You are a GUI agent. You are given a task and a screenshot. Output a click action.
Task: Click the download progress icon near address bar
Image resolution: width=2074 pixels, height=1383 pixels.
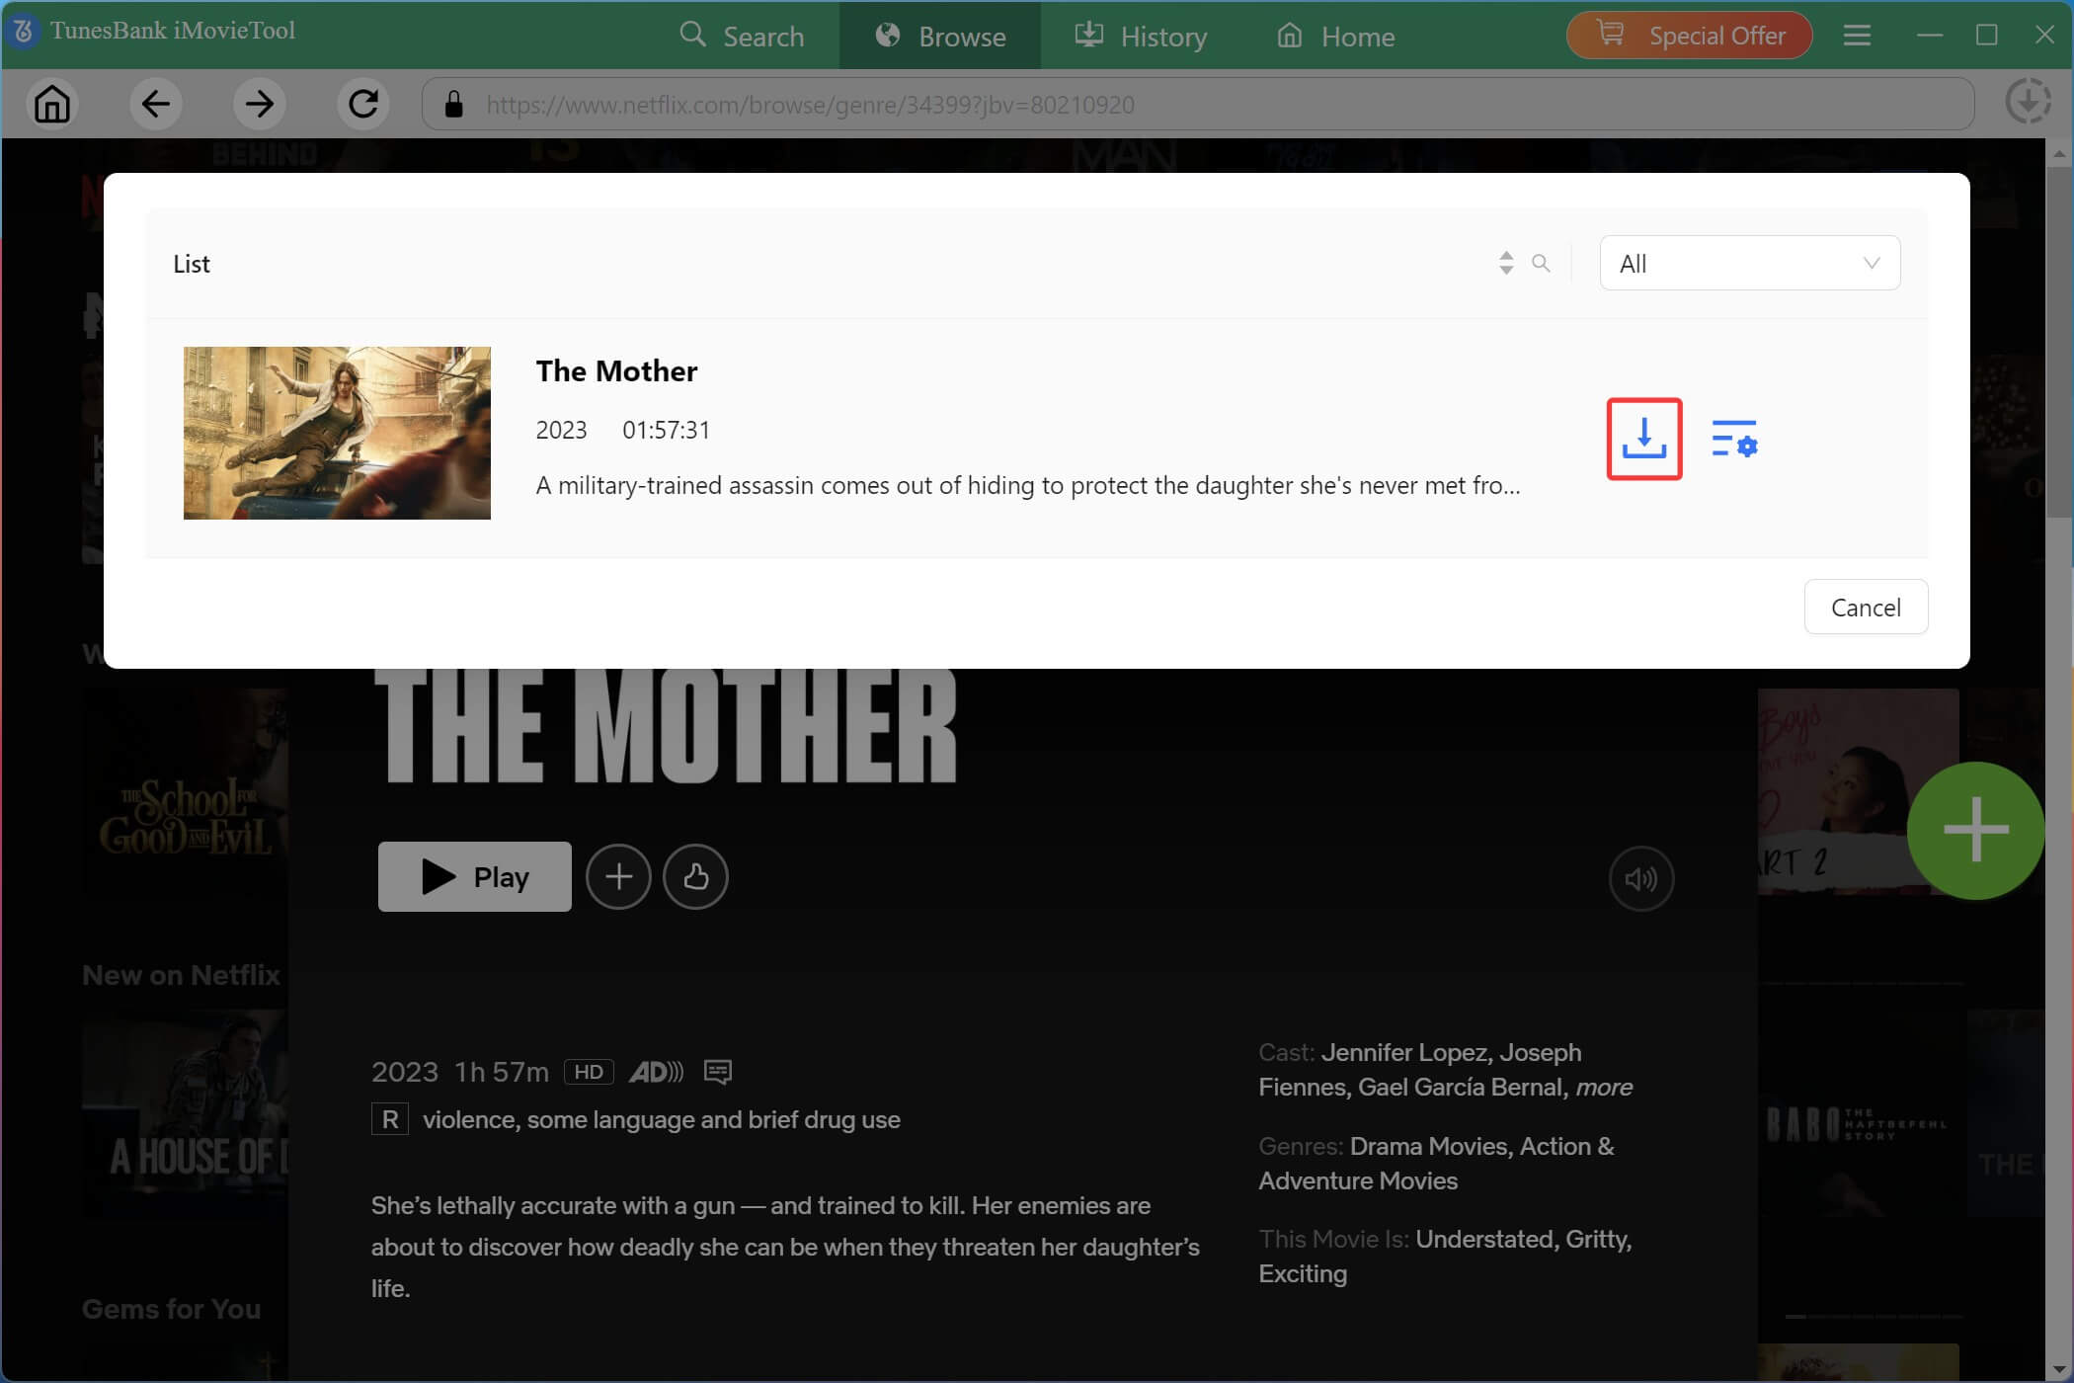pos(2029,102)
